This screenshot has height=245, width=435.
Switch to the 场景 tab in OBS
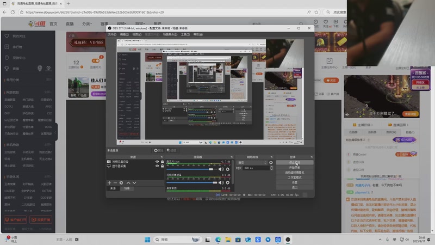(127, 188)
